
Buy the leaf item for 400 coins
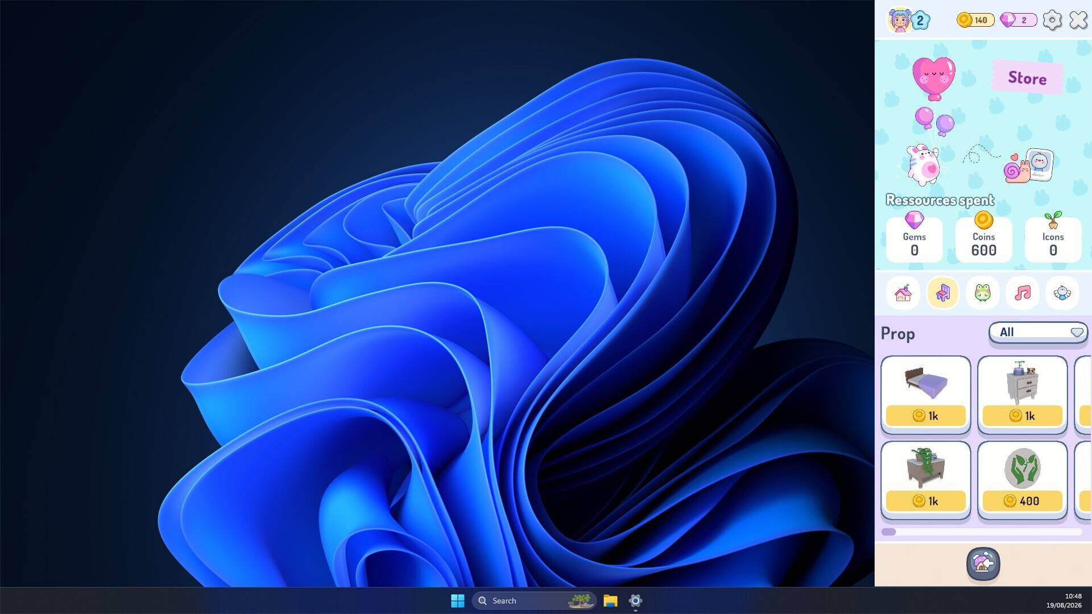[1023, 501]
